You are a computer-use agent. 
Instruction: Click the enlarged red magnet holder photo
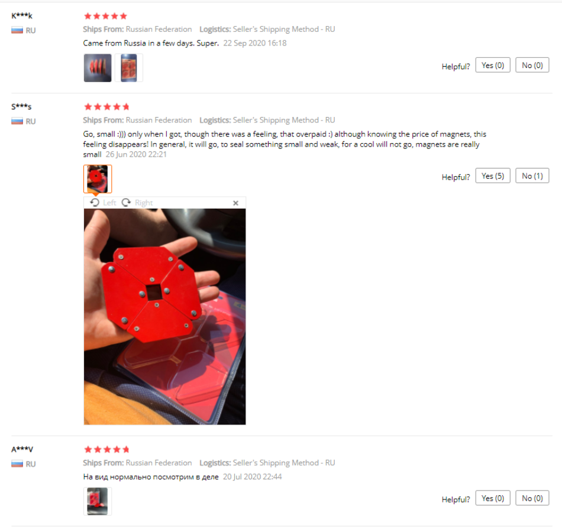point(164,317)
